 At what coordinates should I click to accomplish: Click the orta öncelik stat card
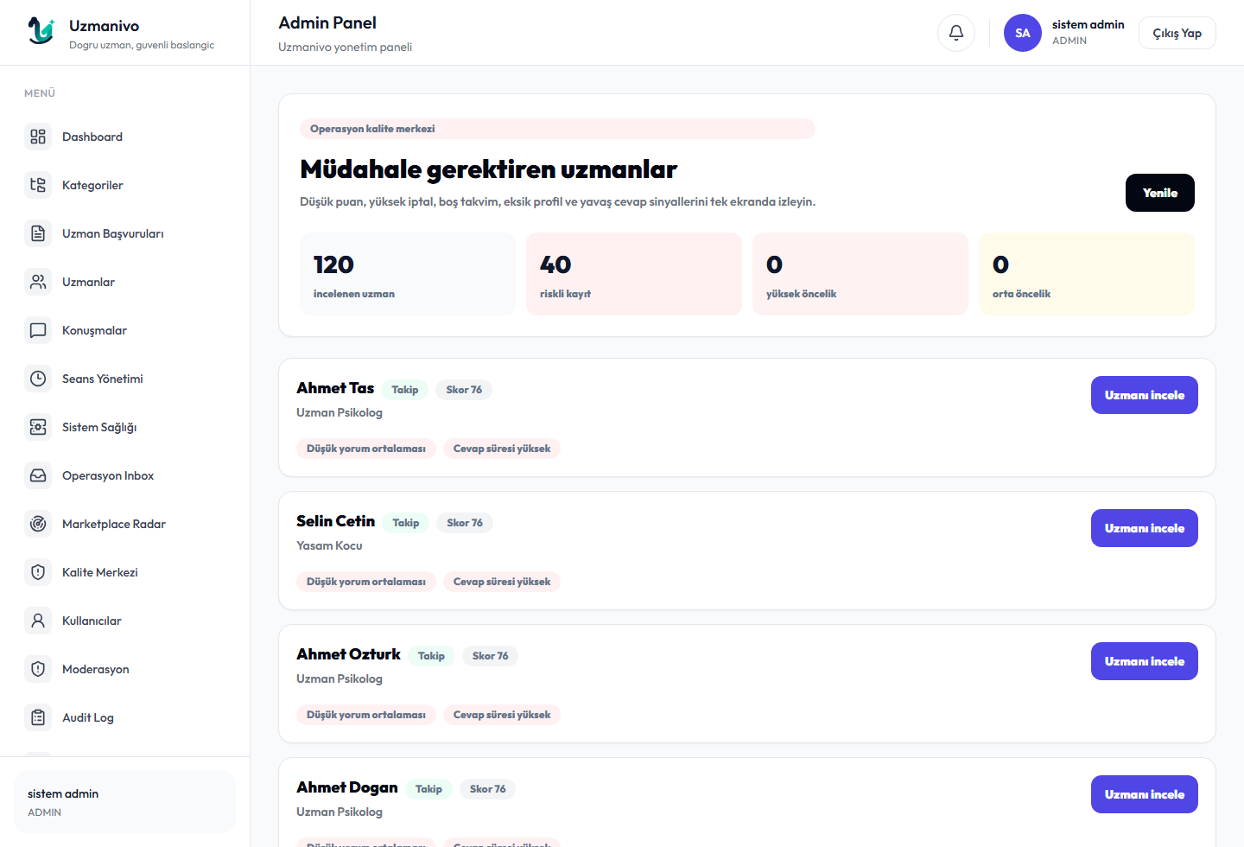[1087, 274]
